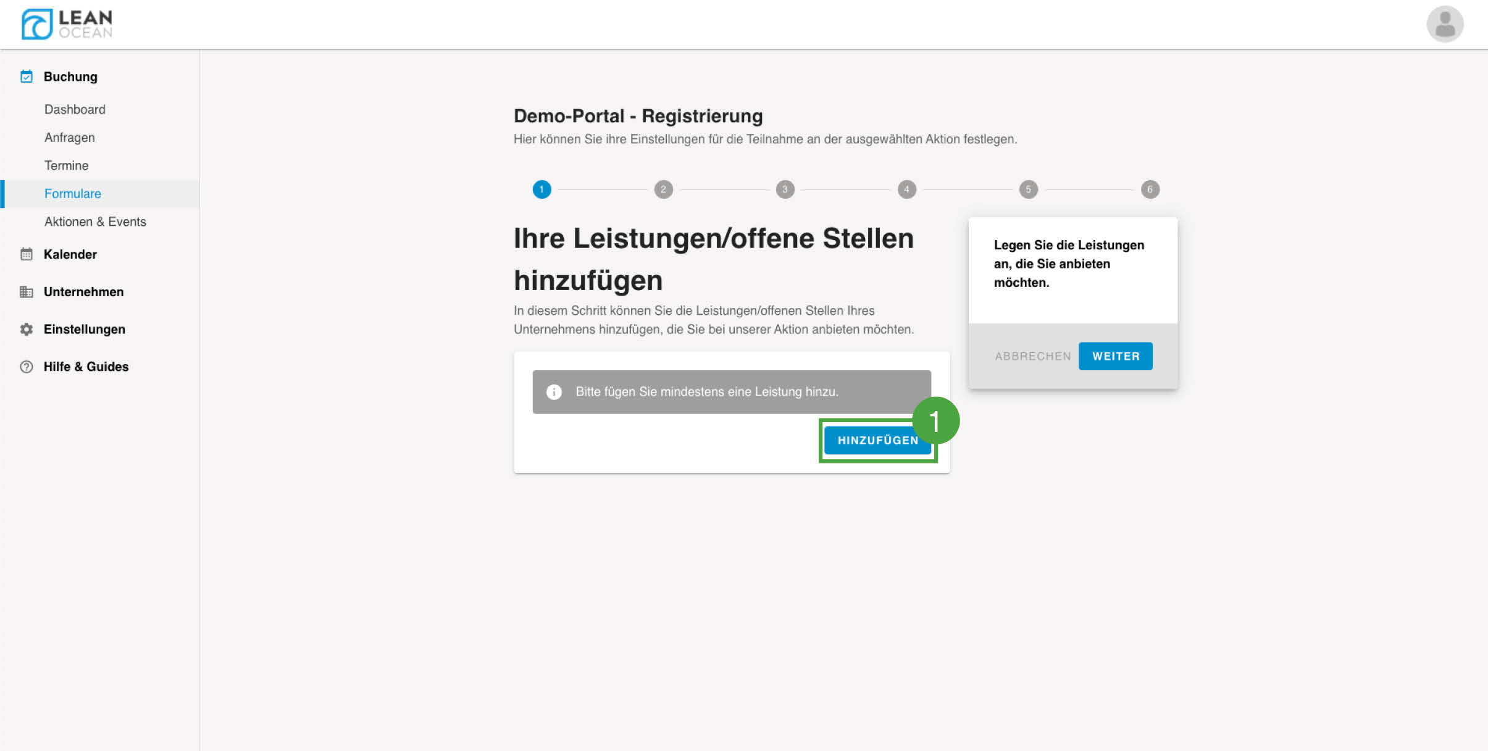Click the Einstellungen gear icon

coord(27,330)
